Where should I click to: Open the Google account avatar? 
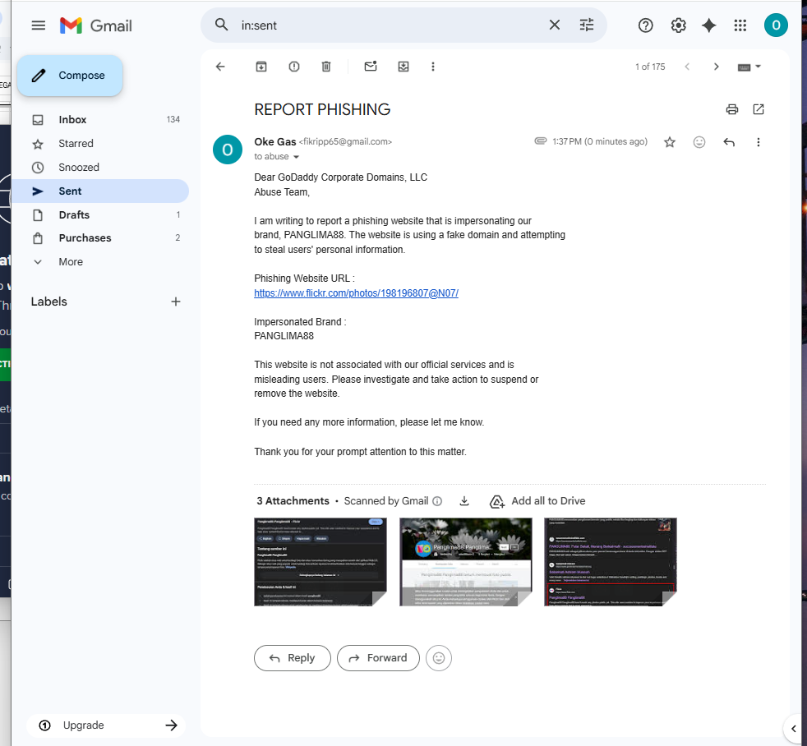pyautogui.click(x=776, y=25)
